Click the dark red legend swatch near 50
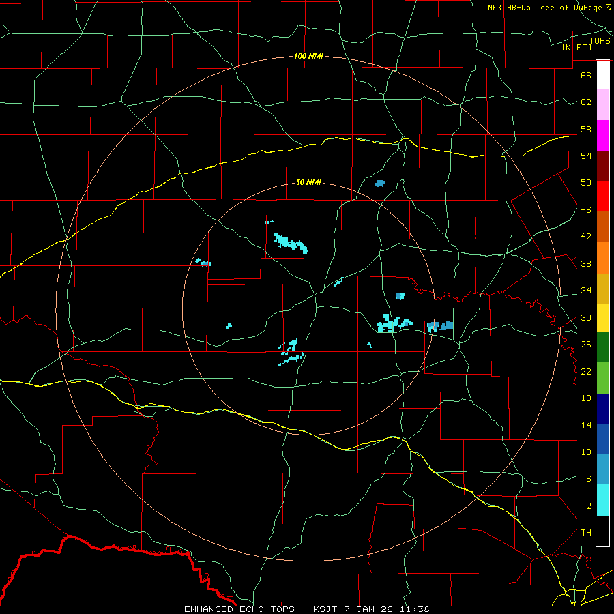 (602, 166)
